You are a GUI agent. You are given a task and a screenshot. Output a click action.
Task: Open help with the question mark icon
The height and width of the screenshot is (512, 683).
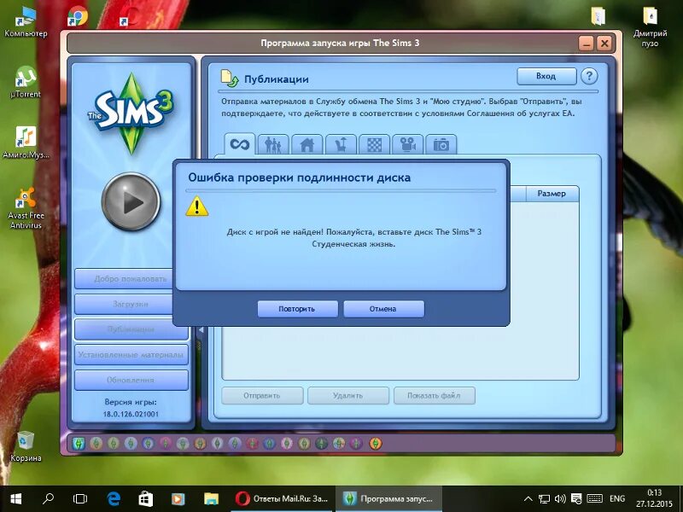point(589,76)
